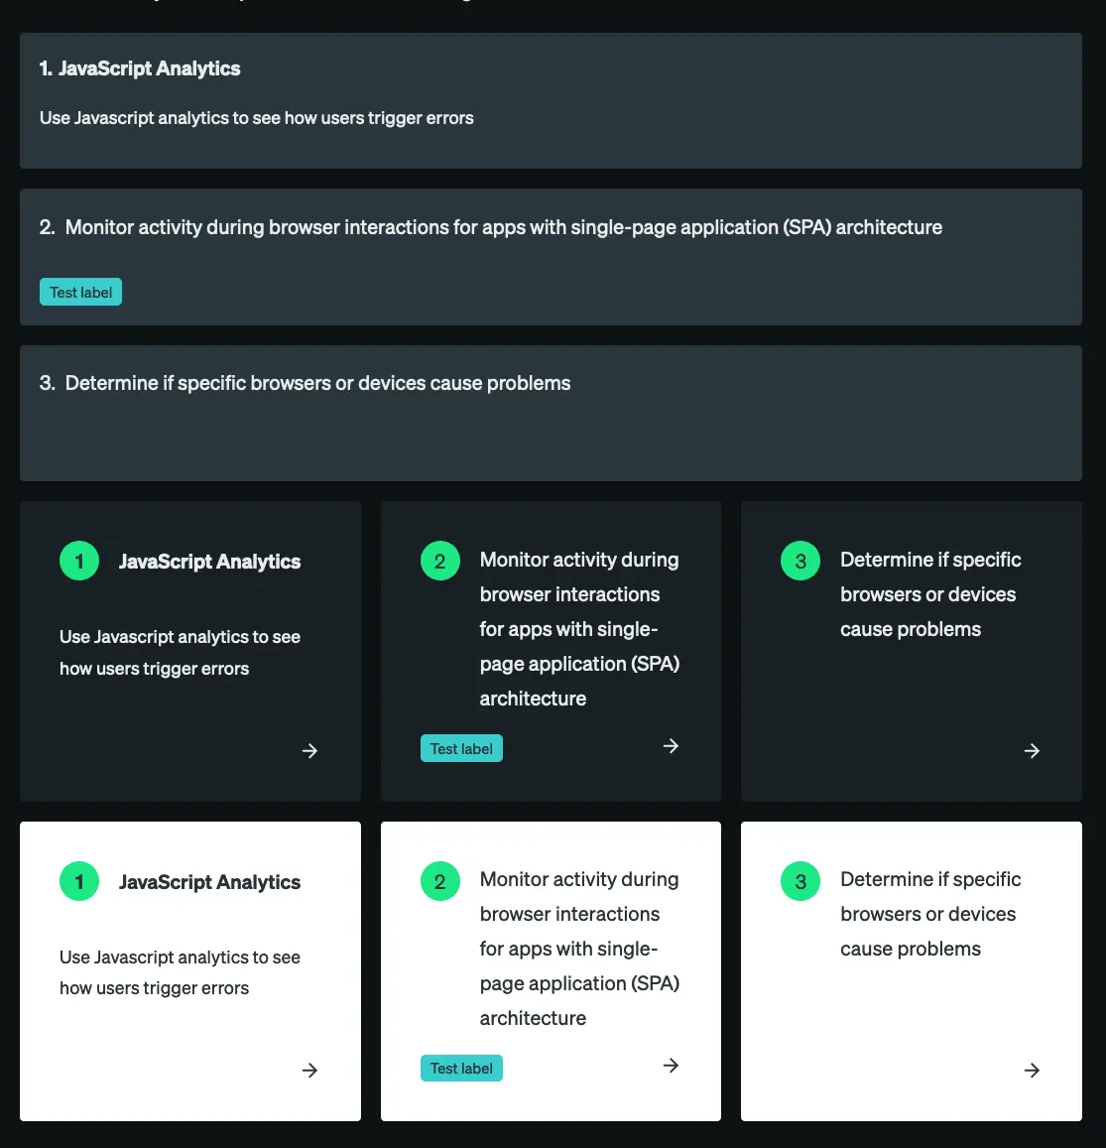
Task: Click arrow icon on dark SPA architecture card
Action: click(x=671, y=746)
